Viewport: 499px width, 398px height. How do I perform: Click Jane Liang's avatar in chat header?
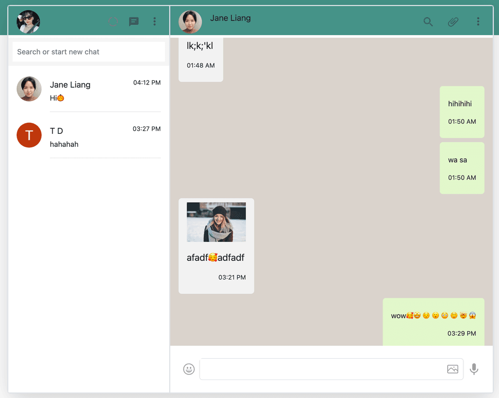click(190, 22)
